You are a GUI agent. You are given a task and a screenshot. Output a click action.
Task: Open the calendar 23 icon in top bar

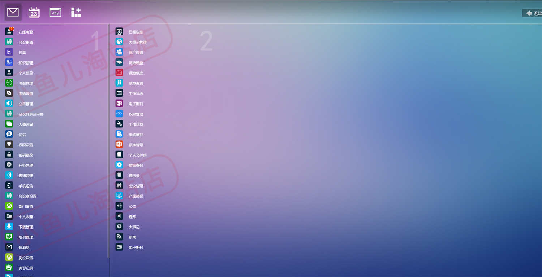click(x=34, y=12)
